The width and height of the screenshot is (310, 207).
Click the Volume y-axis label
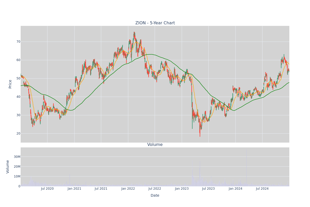[8, 167]
